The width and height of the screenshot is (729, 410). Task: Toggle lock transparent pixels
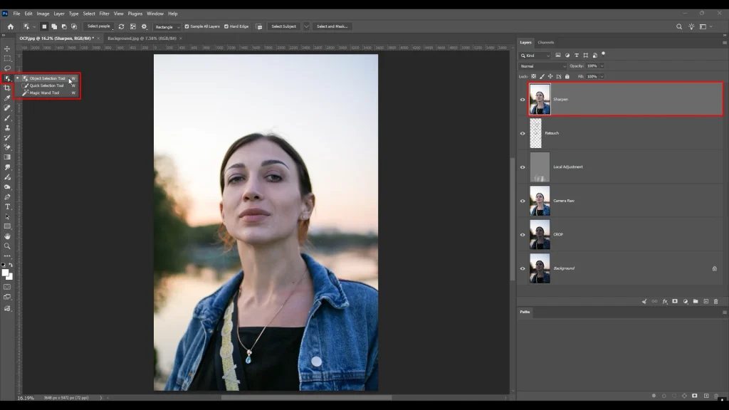click(x=534, y=76)
